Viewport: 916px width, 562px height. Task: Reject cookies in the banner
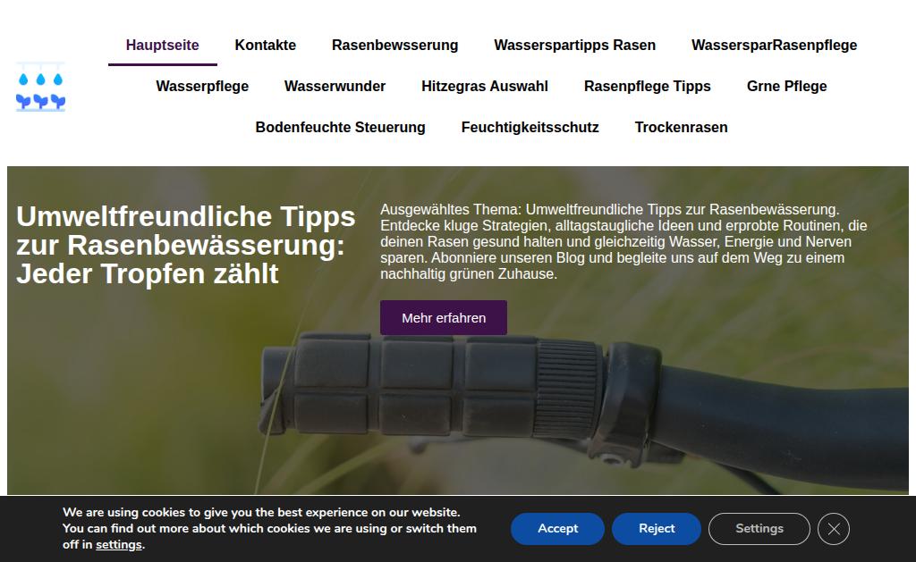(x=656, y=529)
